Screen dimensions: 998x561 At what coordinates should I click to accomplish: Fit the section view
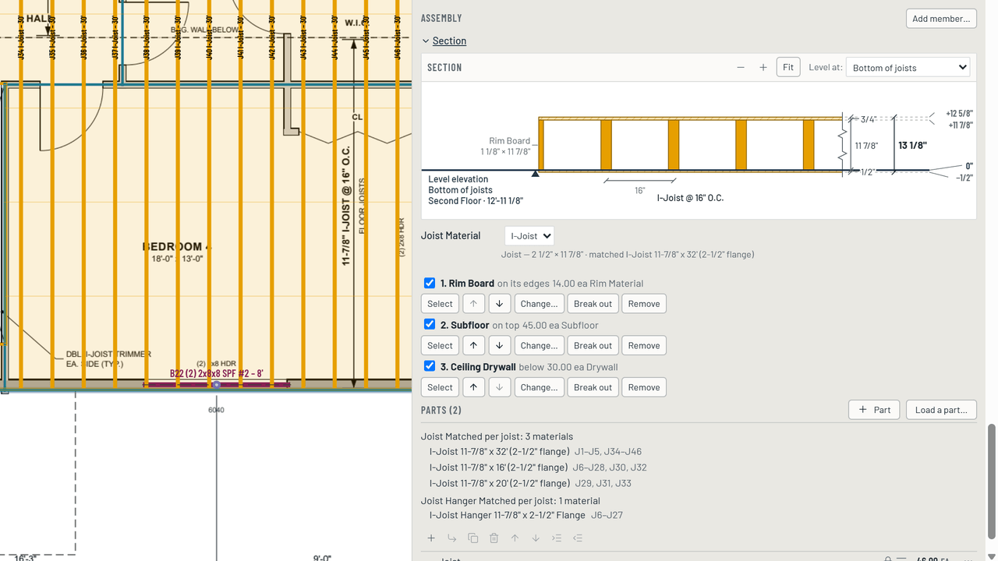pos(788,68)
